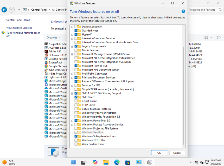Expand the Internet Information Services node
224x166 pixels.
(x=72, y=39)
